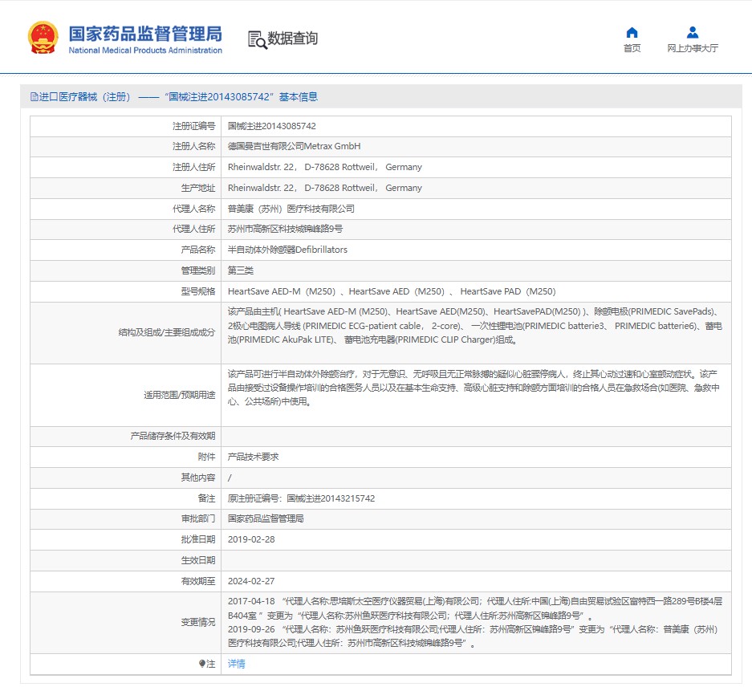This screenshot has height=691, width=752.
Task: Click National Medical Products Administration English subtitle
Action: tap(145, 51)
